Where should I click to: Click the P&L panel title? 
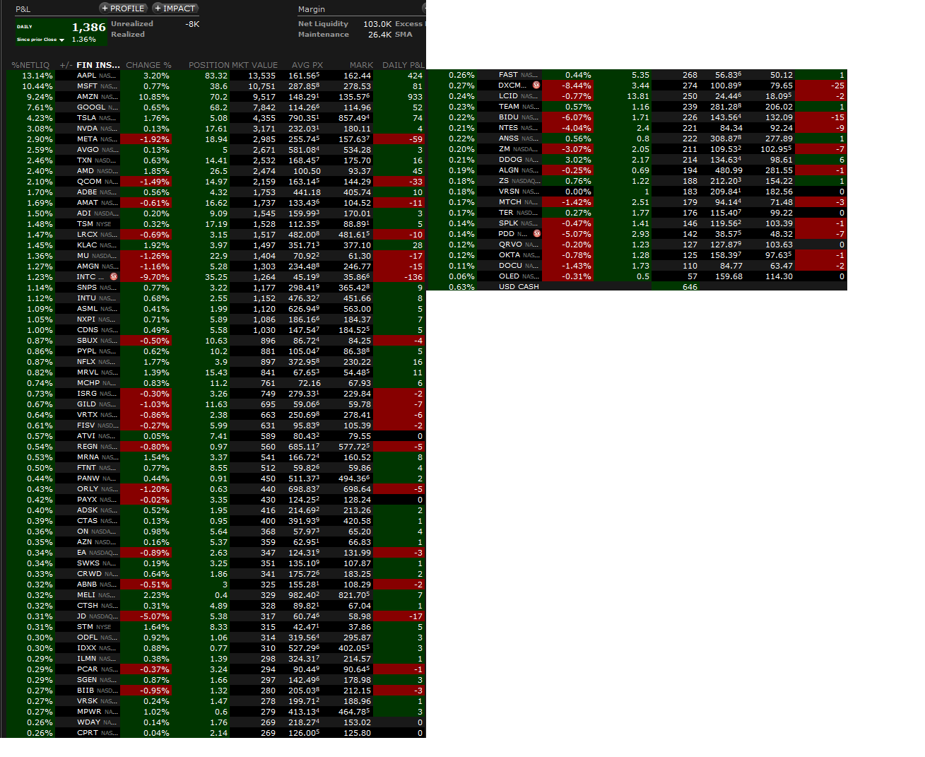(23, 9)
